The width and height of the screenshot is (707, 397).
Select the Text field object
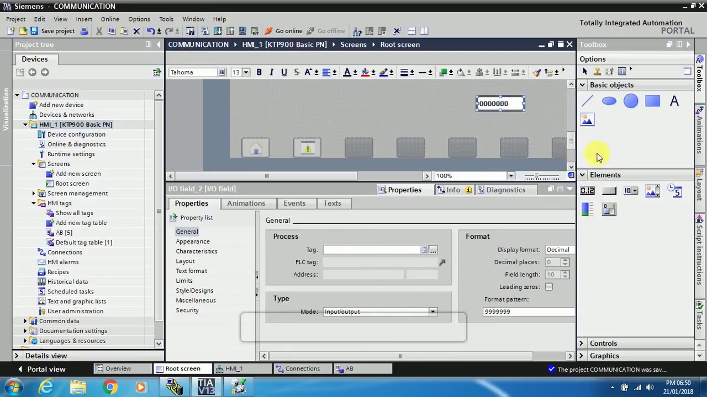tap(674, 101)
